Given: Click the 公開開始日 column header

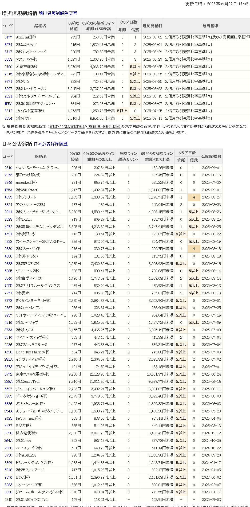Looking at the screenshot, I should (211, 157).
